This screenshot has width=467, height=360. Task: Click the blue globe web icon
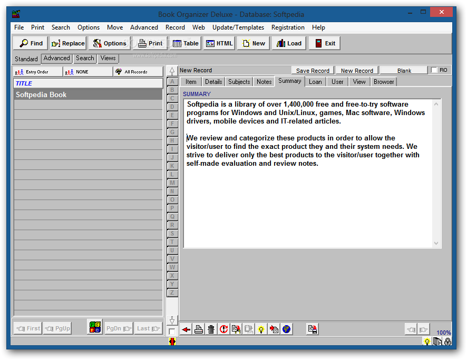click(287, 329)
